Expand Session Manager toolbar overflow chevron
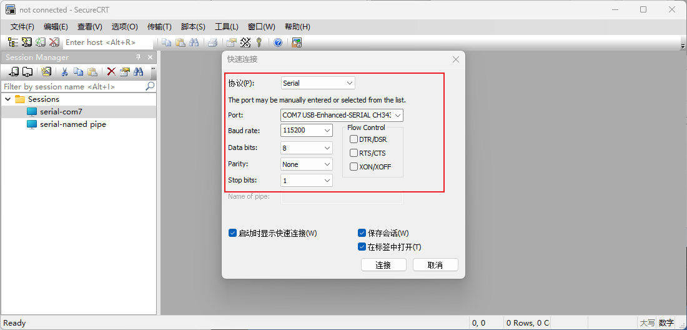Image resolution: width=687 pixels, height=330 pixels. [153, 69]
